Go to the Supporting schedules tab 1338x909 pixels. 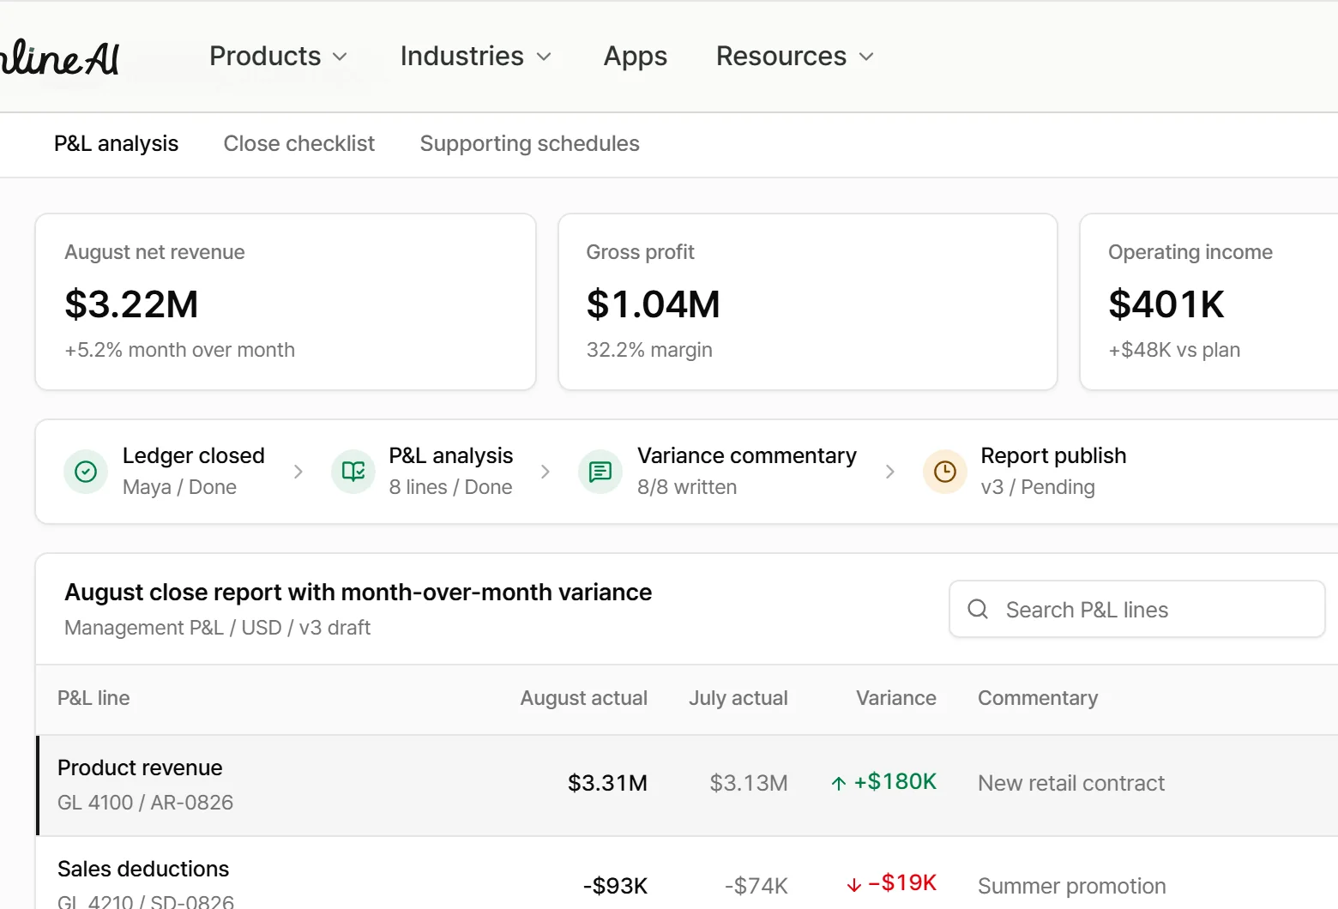tap(530, 143)
